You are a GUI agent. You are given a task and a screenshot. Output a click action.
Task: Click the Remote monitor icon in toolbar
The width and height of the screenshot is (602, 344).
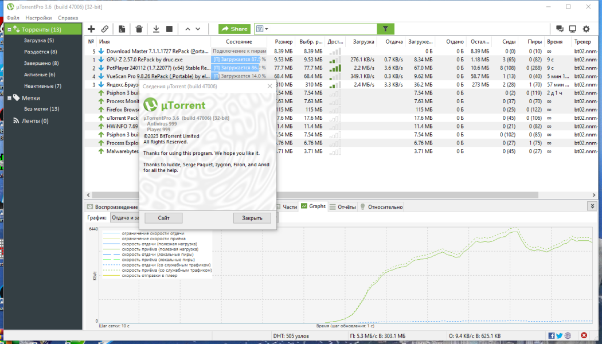pos(573,29)
